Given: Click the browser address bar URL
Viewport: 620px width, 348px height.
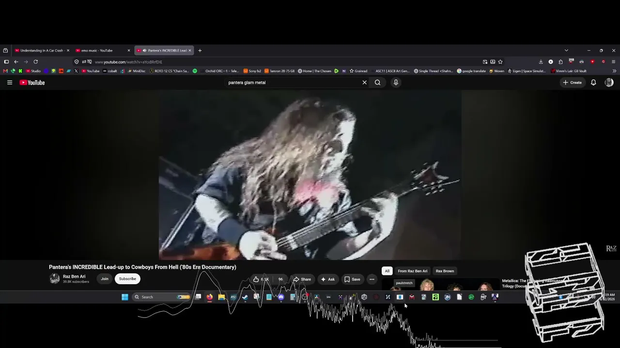Looking at the screenshot, I should tap(128, 62).
